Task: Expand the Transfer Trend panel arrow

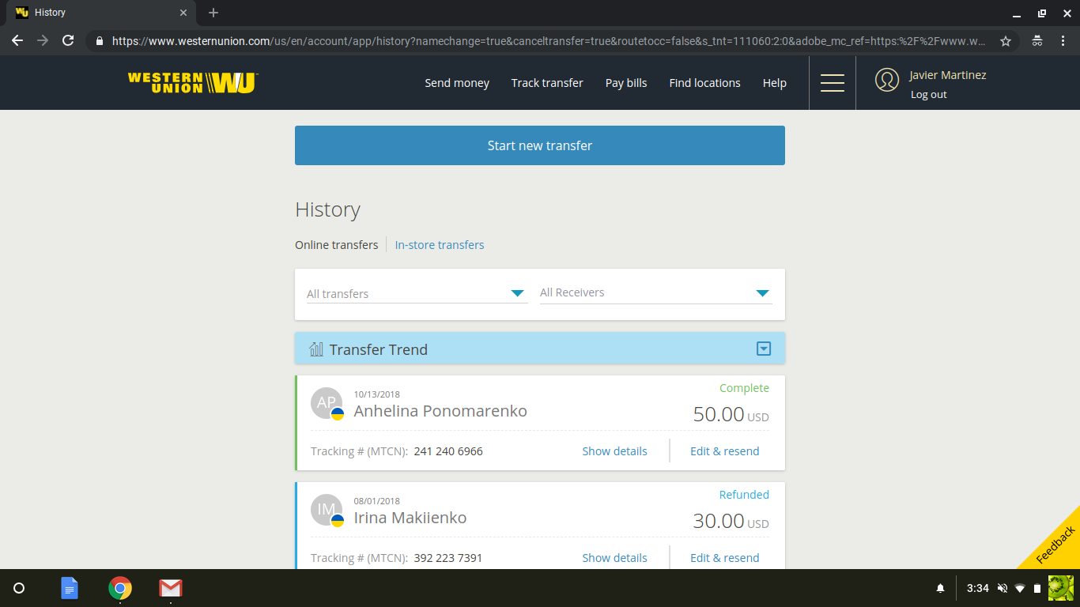Action: [764, 349]
